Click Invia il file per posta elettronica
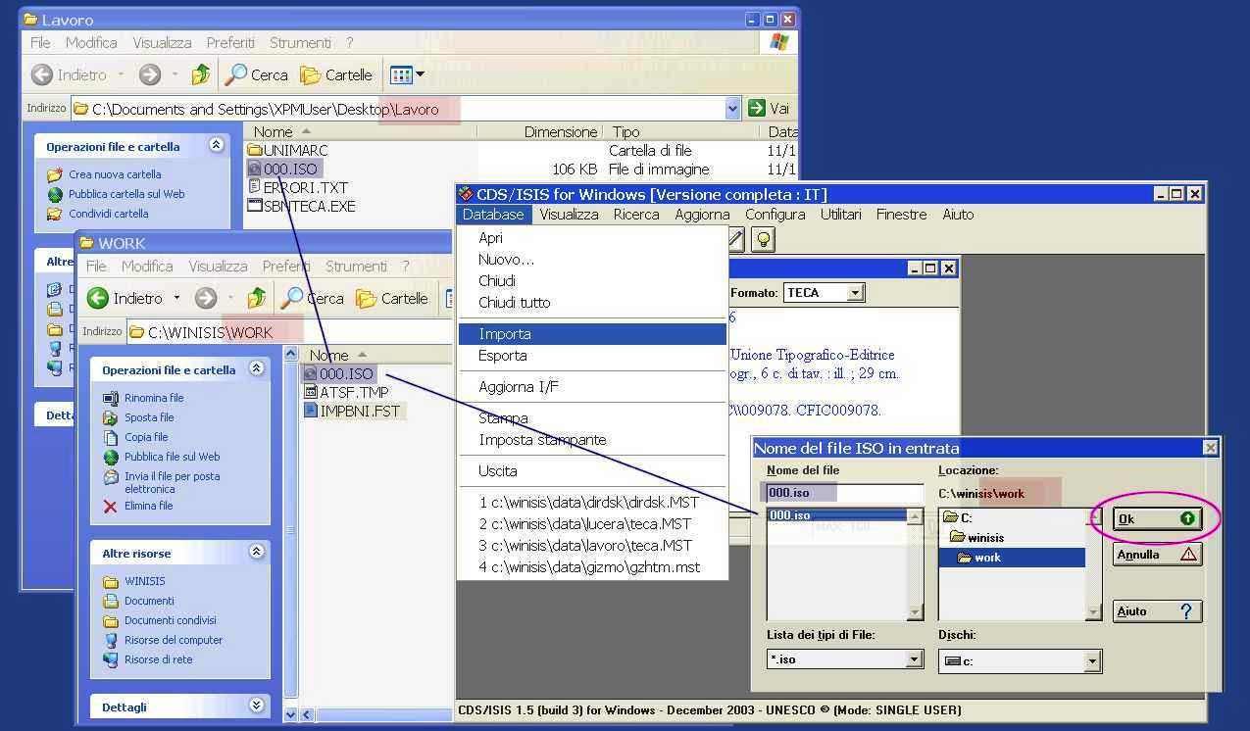The height and width of the screenshot is (731, 1250). tap(172, 482)
